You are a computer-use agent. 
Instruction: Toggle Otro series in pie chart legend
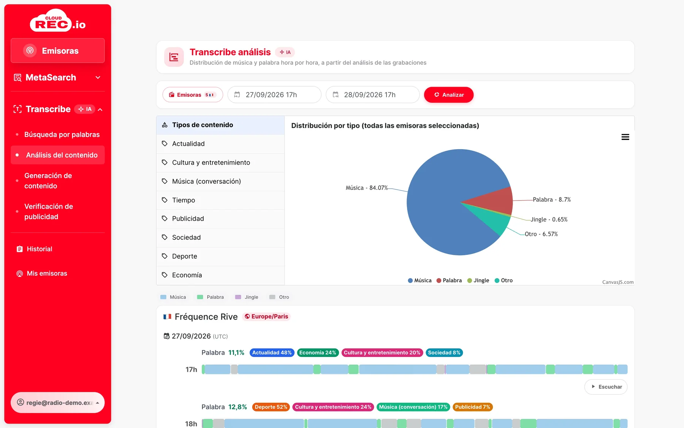click(503, 280)
